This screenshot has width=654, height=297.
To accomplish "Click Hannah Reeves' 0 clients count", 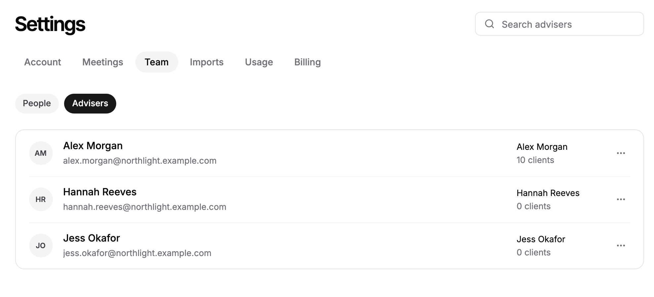I will point(534,206).
